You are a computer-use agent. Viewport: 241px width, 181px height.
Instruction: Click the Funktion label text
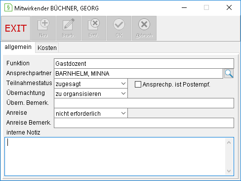click(18, 63)
